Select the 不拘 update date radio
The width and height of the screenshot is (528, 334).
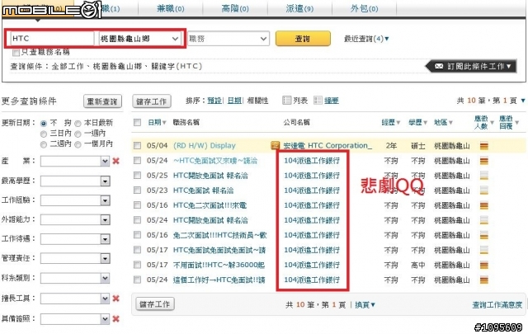pyautogui.click(x=44, y=124)
